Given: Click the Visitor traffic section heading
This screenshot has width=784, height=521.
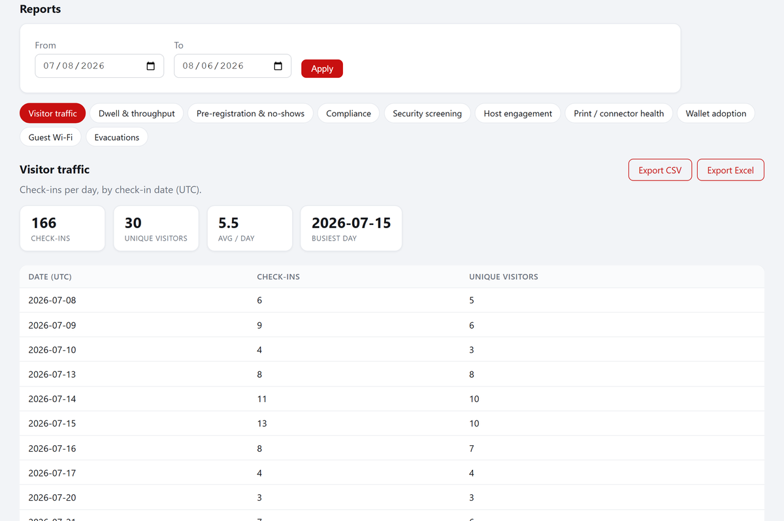Looking at the screenshot, I should 55,169.
